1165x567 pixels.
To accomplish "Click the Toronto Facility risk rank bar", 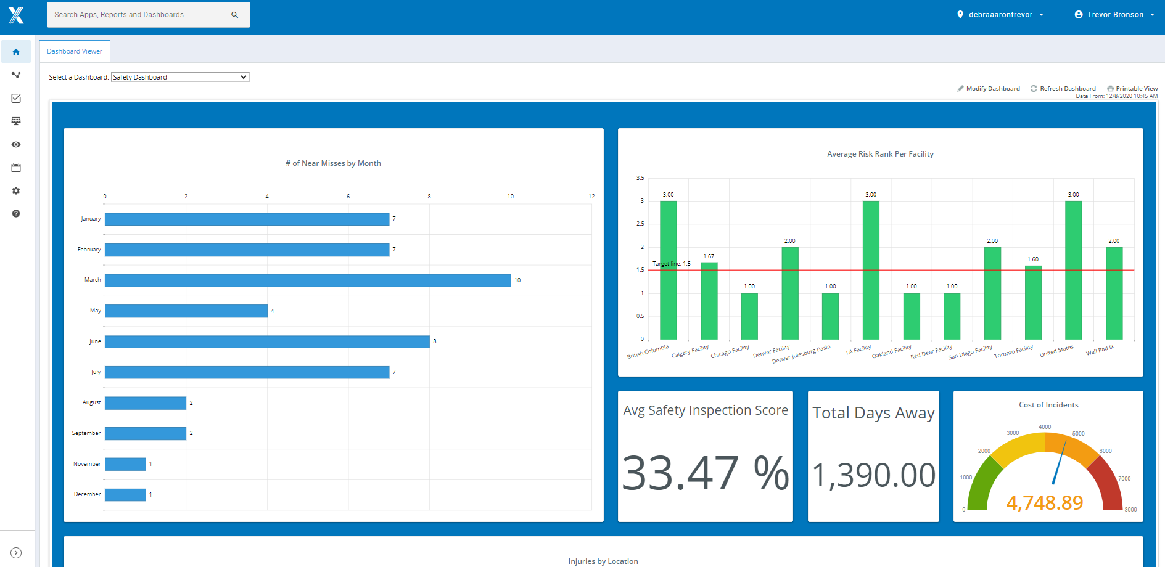I will [1033, 303].
